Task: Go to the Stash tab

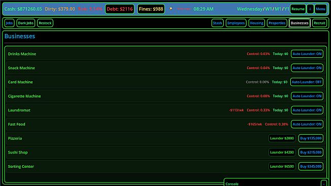Action: pyautogui.click(x=218, y=23)
